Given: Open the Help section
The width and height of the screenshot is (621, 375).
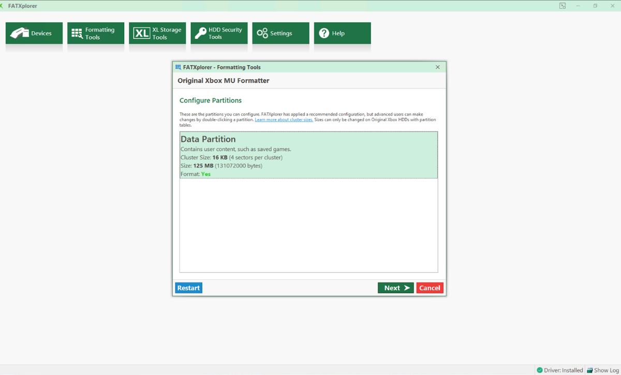Looking at the screenshot, I should pos(342,33).
